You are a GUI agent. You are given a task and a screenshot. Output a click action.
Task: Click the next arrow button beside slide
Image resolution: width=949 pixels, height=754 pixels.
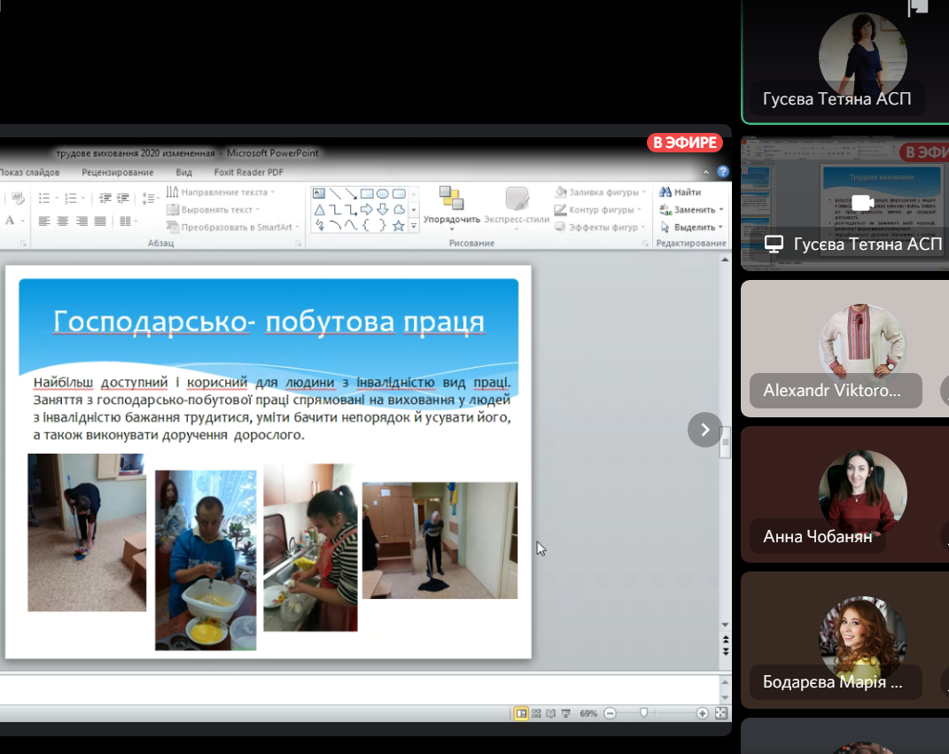(704, 430)
